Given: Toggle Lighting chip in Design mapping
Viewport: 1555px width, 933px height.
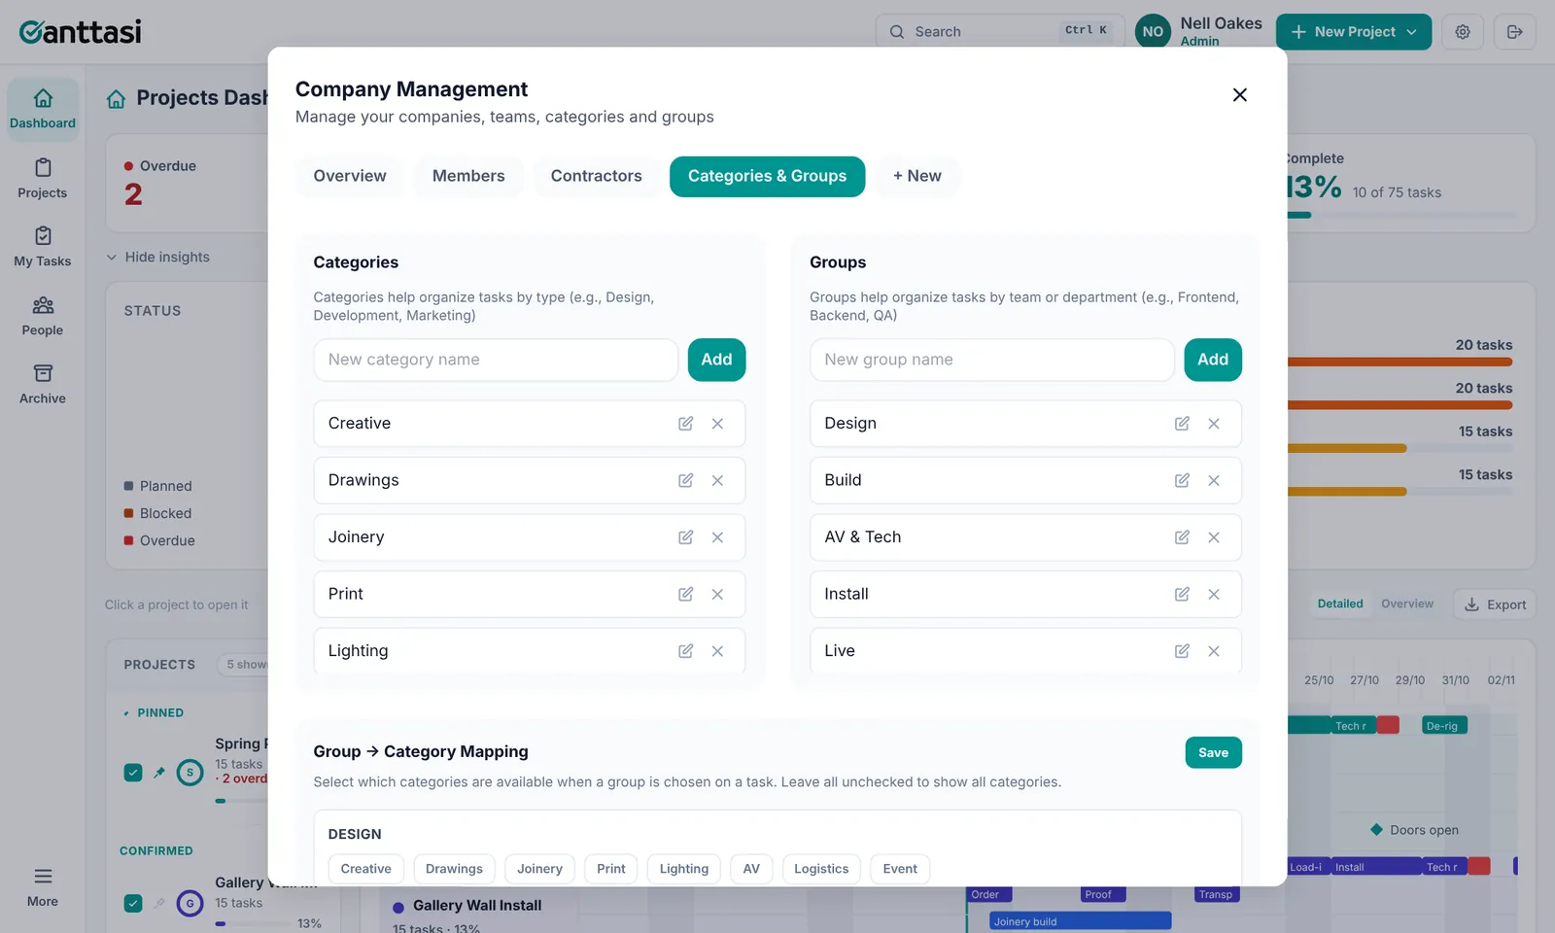Looking at the screenshot, I should point(684,869).
